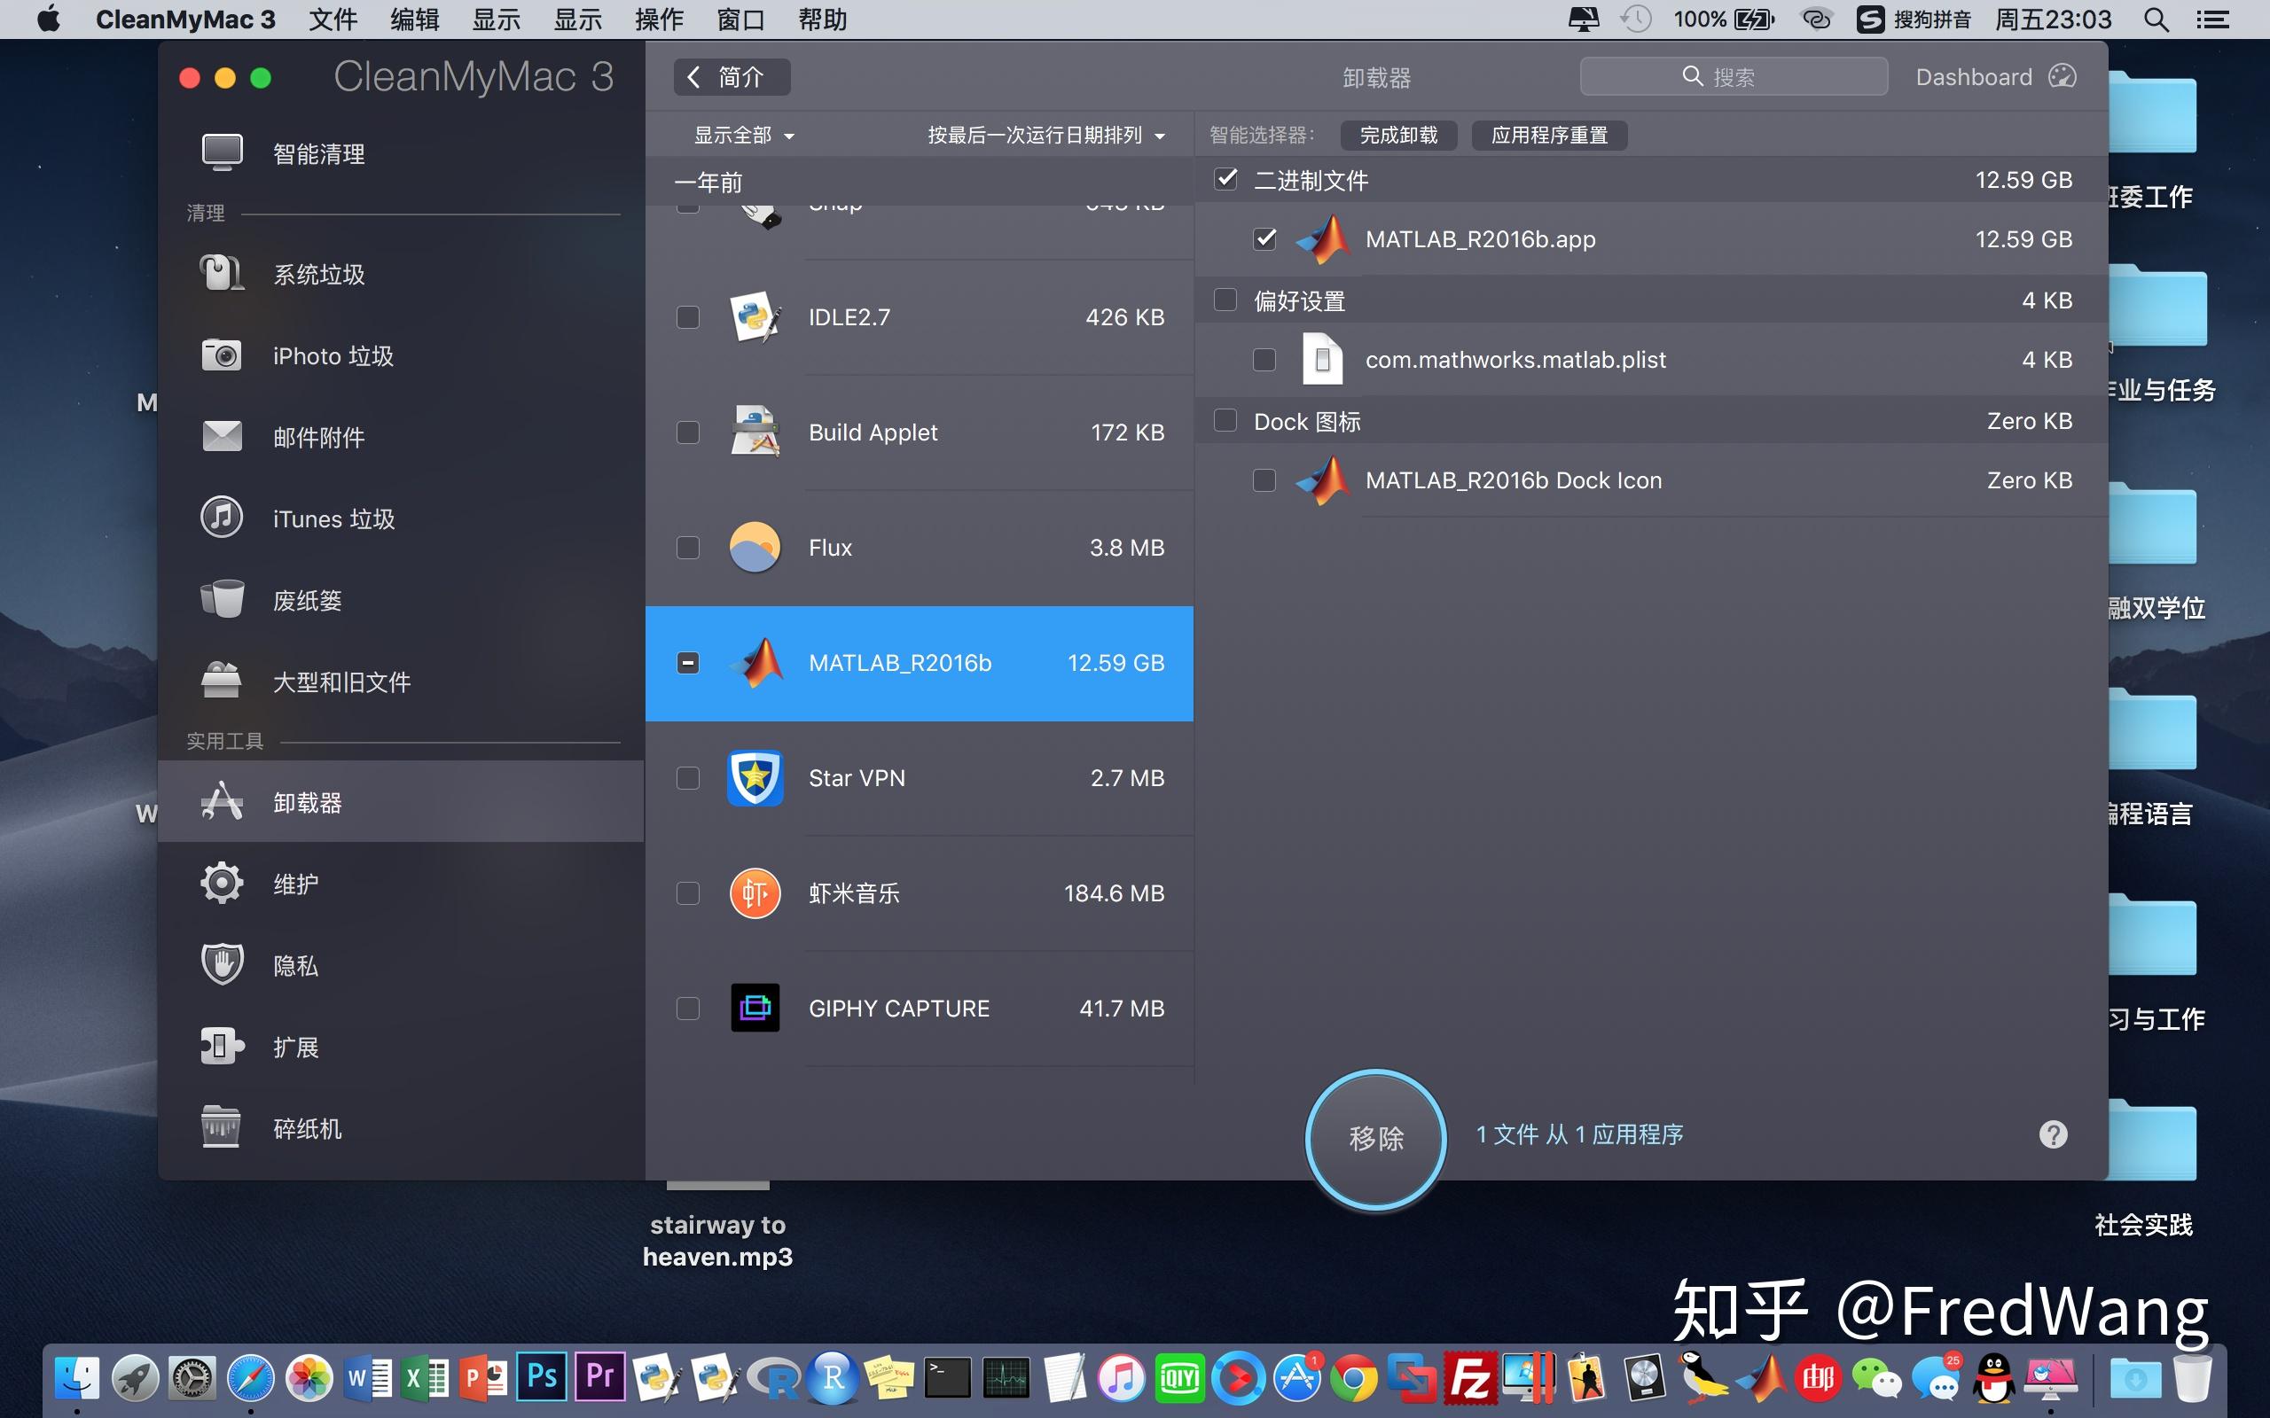Select the IDLE2.7 app row icon

point(755,317)
